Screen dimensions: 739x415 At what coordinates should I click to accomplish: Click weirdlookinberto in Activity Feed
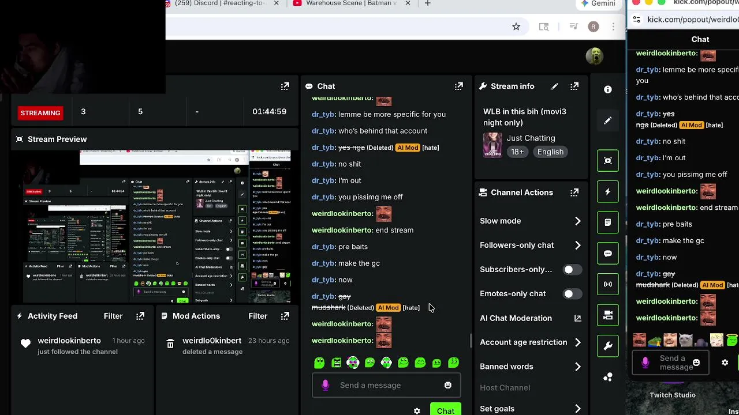tap(69, 341)
